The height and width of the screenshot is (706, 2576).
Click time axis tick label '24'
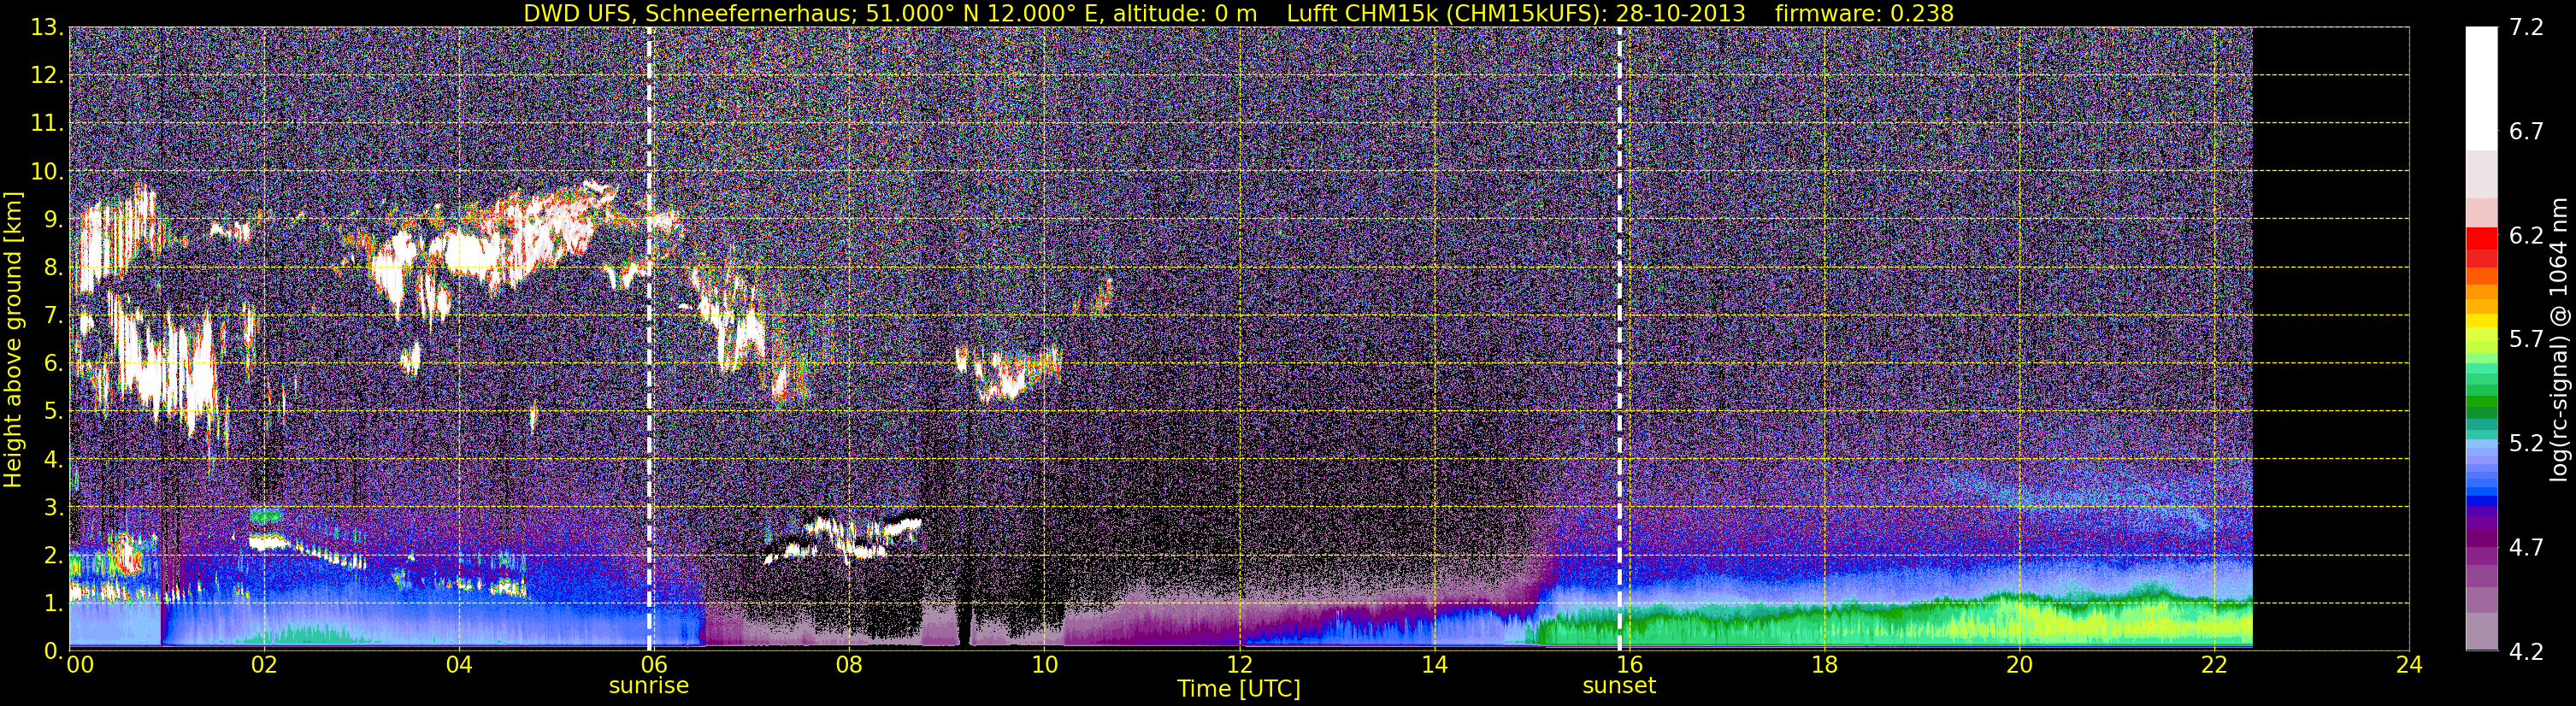pos(2409,665)
